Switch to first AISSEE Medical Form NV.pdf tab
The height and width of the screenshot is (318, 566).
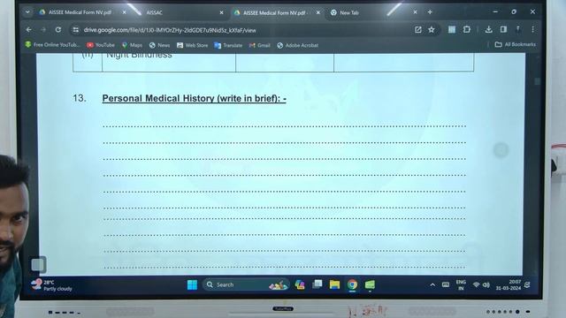tap(80, 12)
